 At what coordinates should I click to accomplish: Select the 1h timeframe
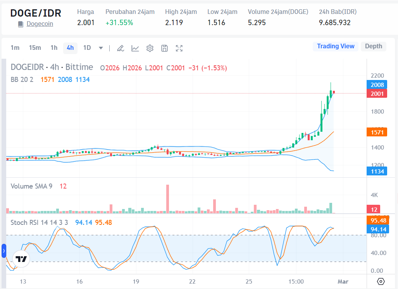pos(54,48)
